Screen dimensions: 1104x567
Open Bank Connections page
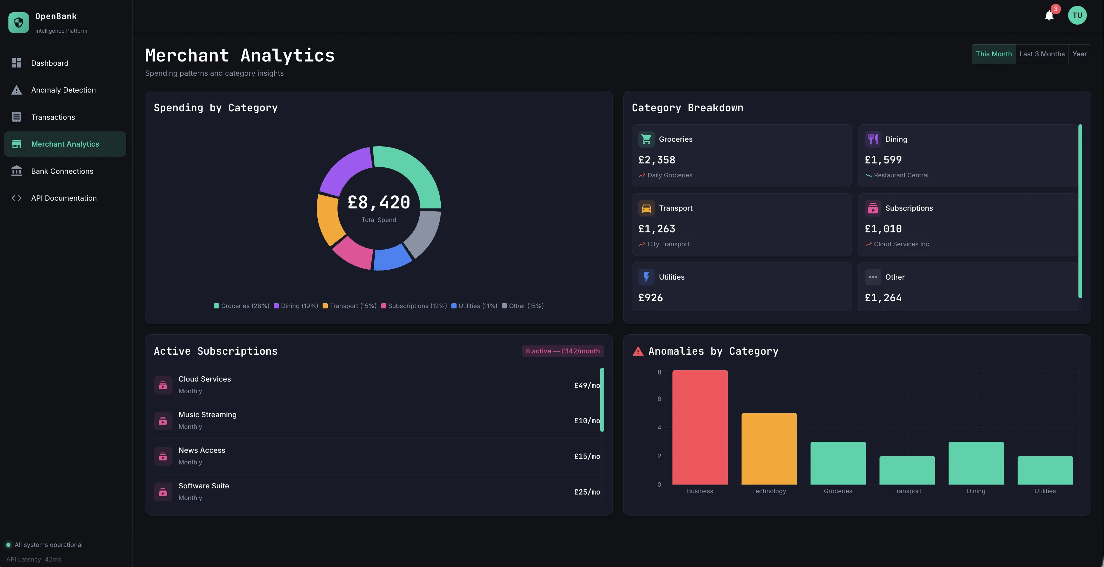tap(65, 171)
